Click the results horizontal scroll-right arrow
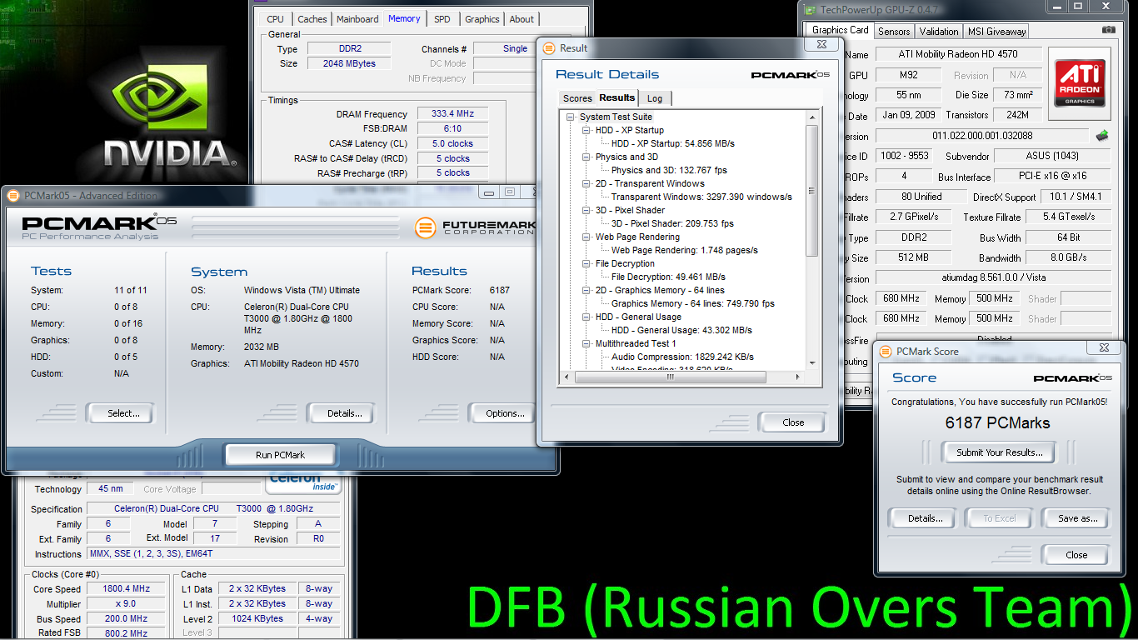The height and width of the screenshot is (640, 1138). point(798,377)
